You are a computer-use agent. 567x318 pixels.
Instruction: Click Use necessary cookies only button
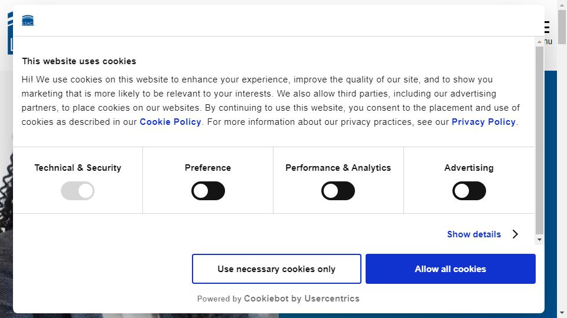tap(276, 269)
